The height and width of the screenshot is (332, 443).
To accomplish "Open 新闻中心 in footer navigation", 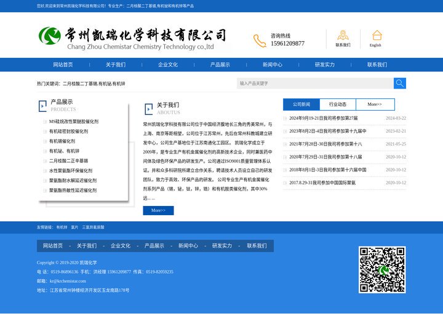I will pos(188,246).
